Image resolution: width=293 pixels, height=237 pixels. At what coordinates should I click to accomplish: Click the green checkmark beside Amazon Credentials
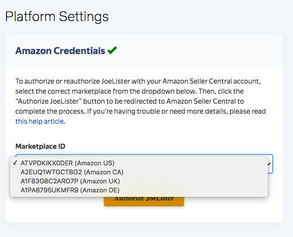pyautogui.click(x=112, y=50)
